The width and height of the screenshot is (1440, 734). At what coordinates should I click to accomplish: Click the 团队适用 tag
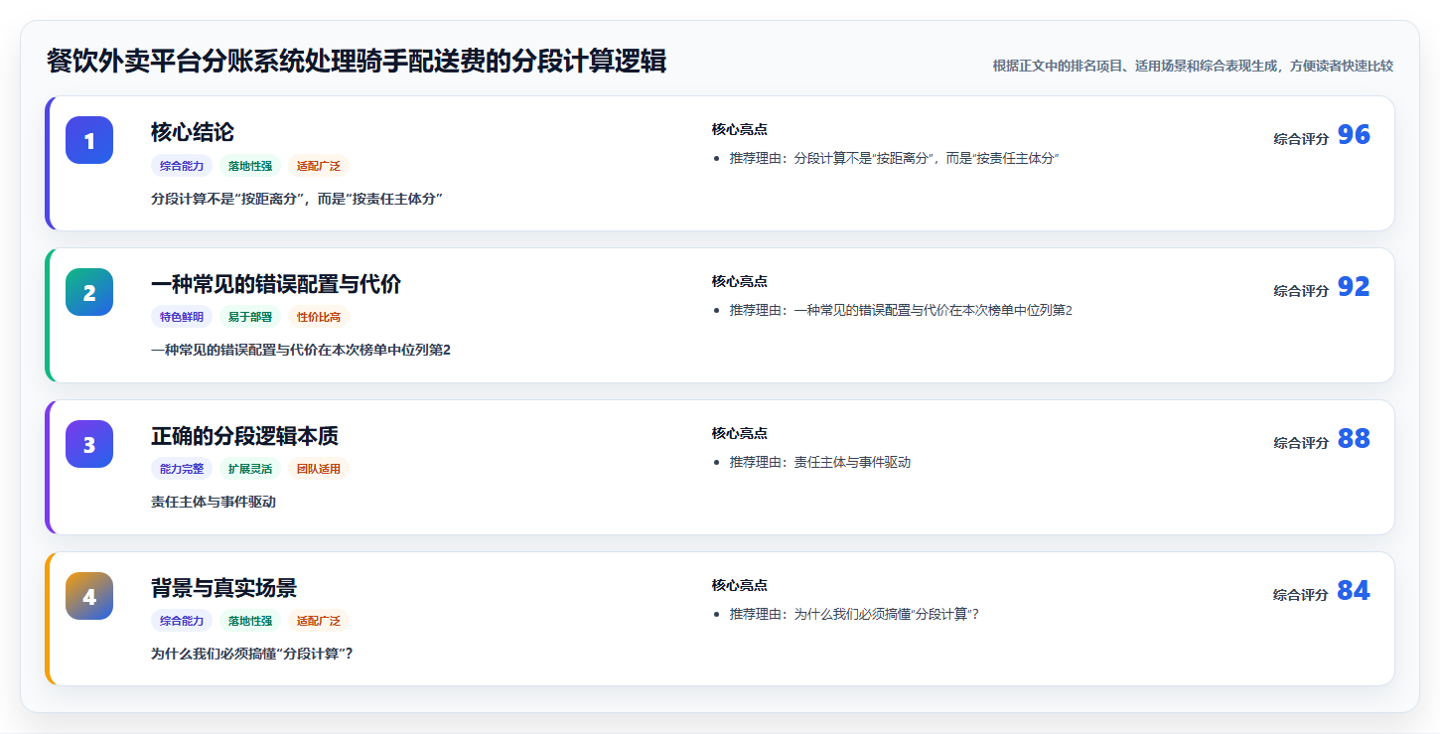point(319,469)
